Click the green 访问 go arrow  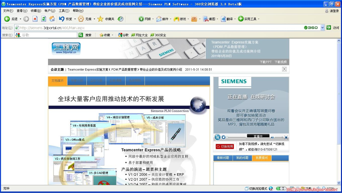pos(329,28)
